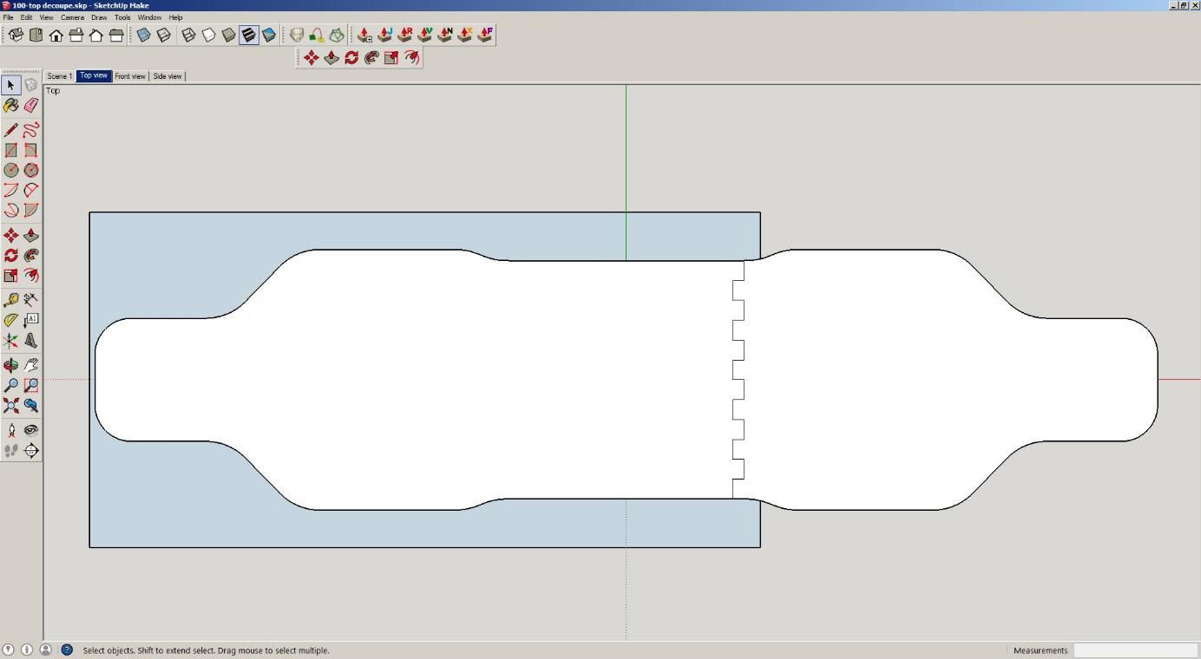Select the arrow Select tool in left toolbar
This screenshot has height=659, width=1201.
[10, 85]
